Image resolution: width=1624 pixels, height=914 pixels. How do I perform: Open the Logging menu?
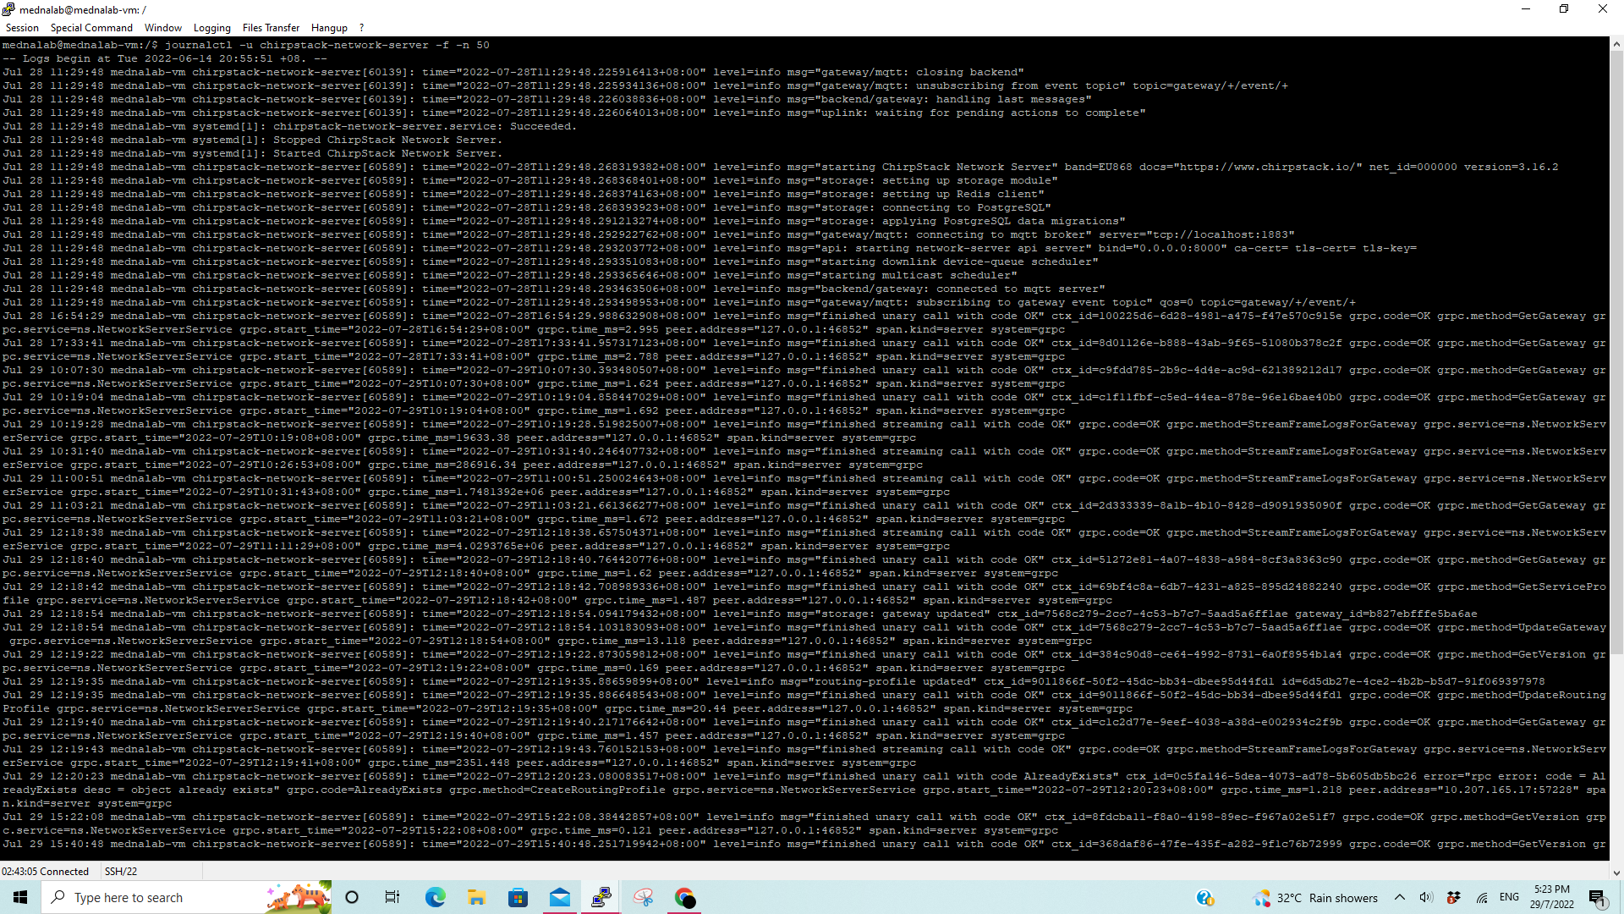211,27
